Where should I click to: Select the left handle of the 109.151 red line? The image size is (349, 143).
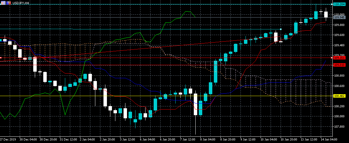coord(1,58)
